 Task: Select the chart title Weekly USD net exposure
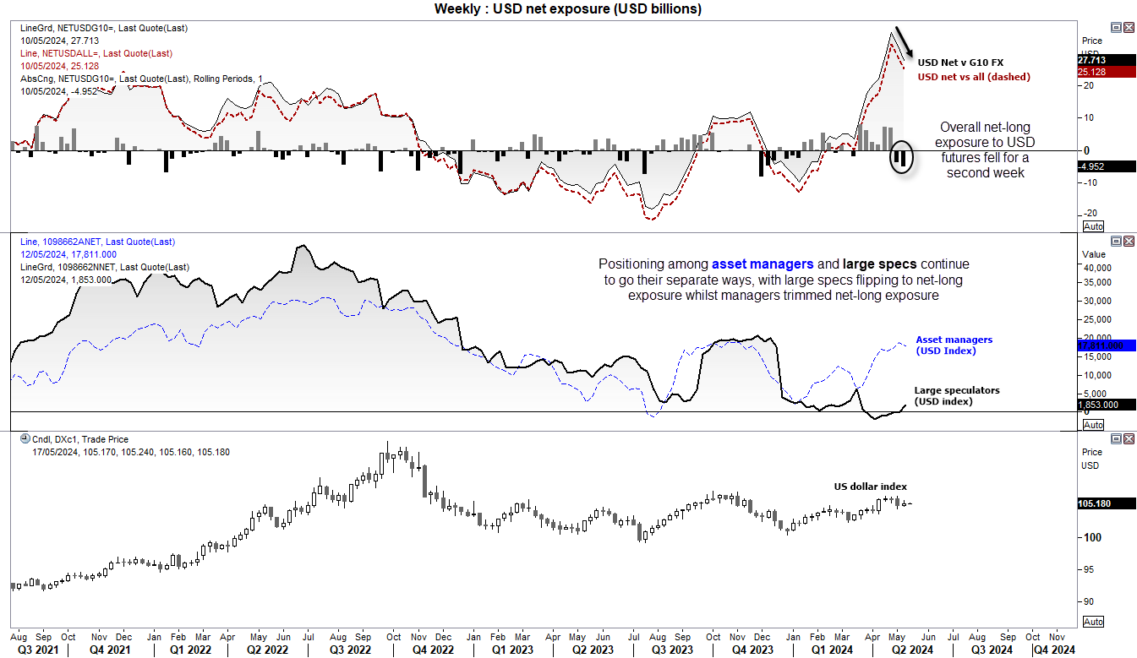pos(567,8)
